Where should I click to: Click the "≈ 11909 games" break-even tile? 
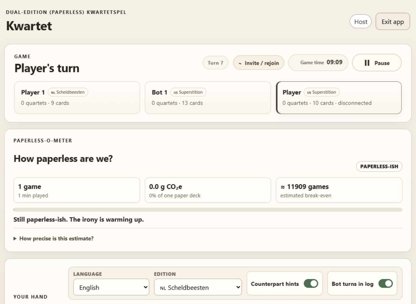pyautogui.click(x=339, y=190)
